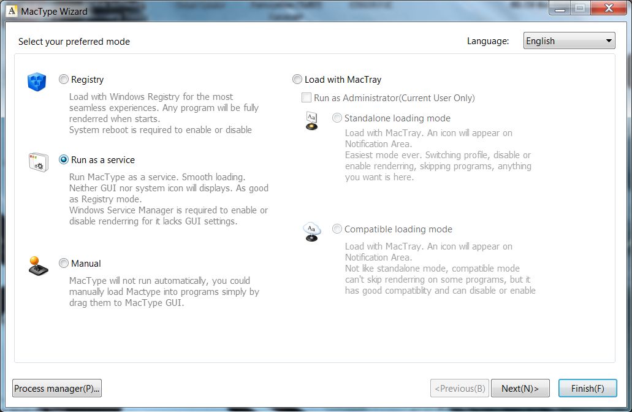Select Load with MacTray radio button

(x=297, y=80)
